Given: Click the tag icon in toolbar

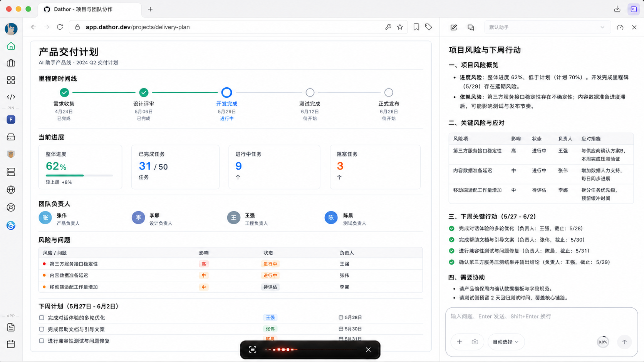Looking at the screenshot, I should (x=429, y=27).
